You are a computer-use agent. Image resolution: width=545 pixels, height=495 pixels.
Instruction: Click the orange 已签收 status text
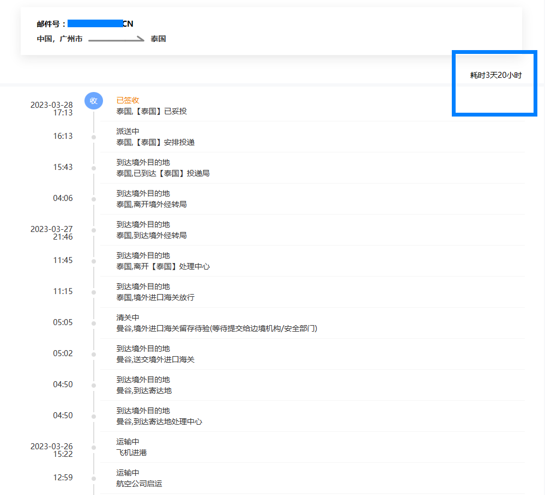[128, 100]
